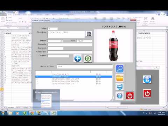
Task: Click the UDM field showing PIEZA
Action: tap(84, 41)
